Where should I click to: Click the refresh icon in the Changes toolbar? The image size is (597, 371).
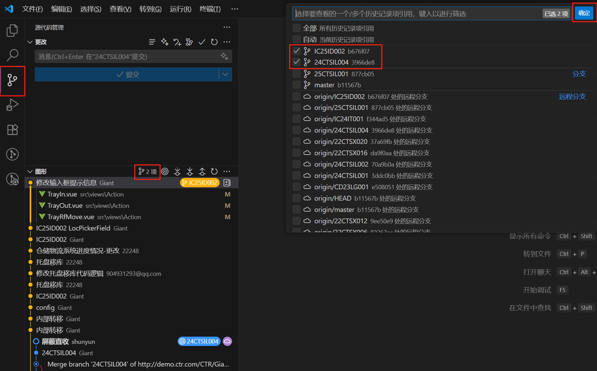pyautogui.click(x=214, y=42)
